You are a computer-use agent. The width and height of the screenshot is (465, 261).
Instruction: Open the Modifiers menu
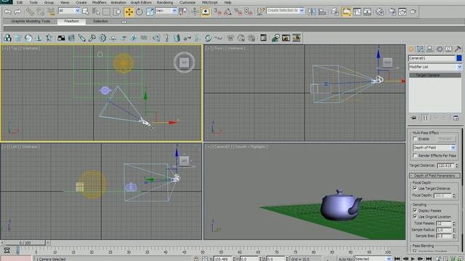99,2
